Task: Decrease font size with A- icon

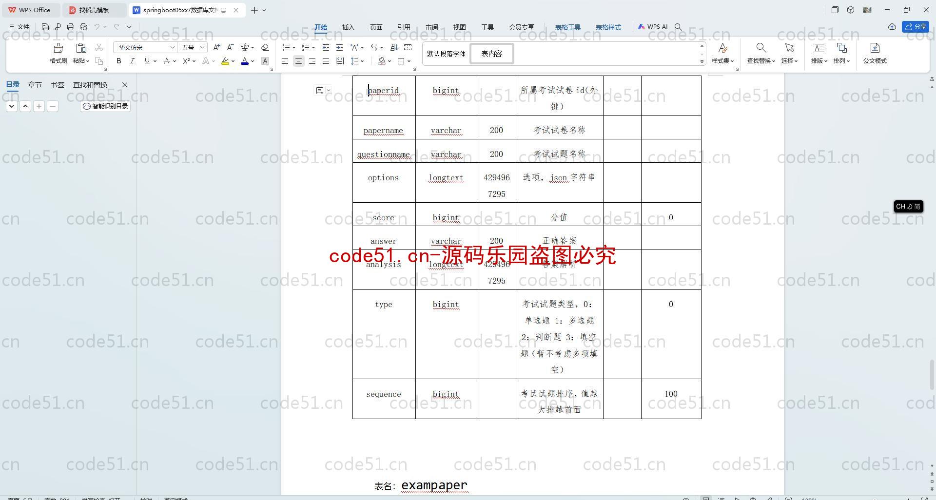Action: [x=231, y=47]
